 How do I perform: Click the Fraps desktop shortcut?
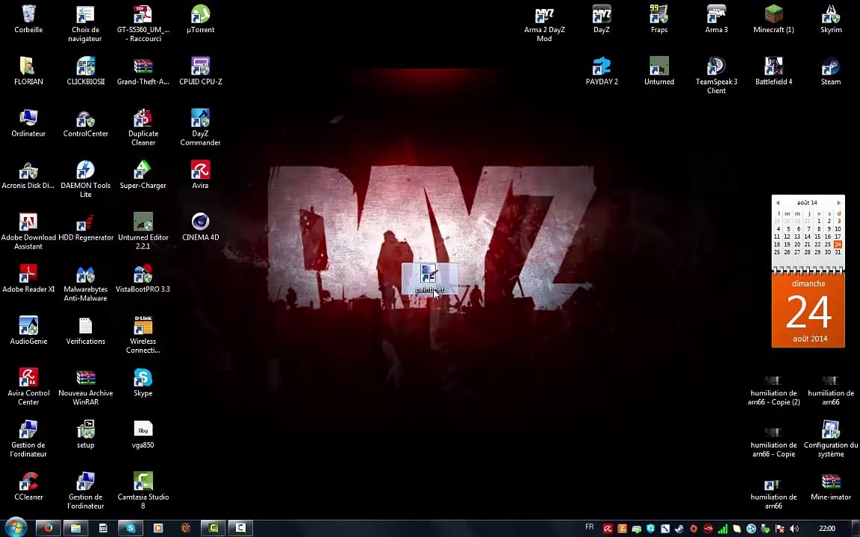(x=659, y=19)
